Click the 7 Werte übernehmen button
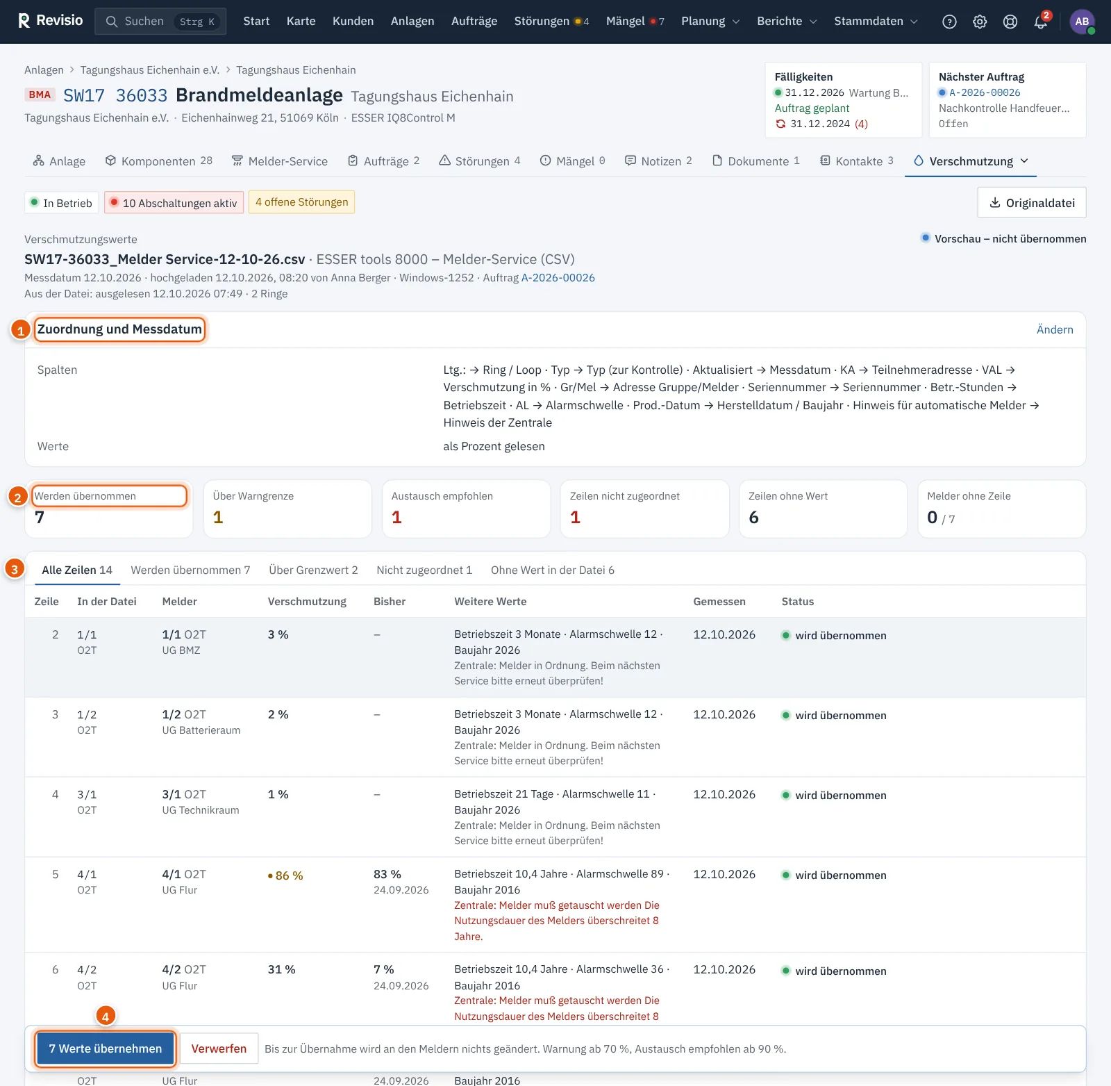 pos(105,1048)
